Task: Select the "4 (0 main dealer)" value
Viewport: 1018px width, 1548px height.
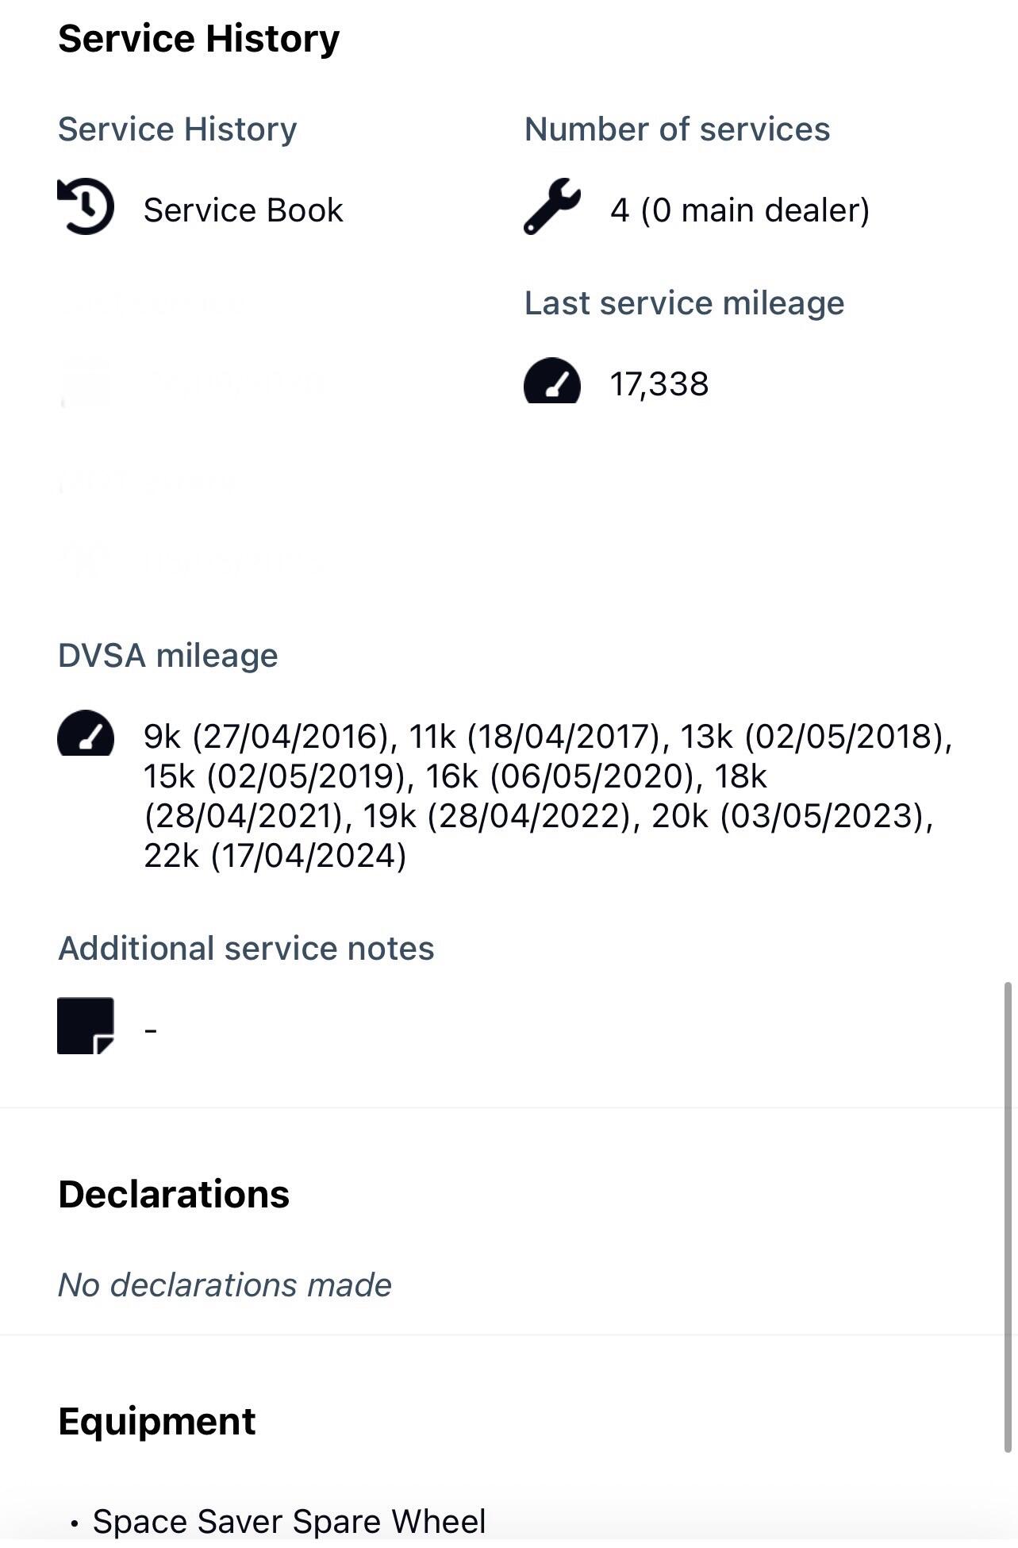Action: 739,210
